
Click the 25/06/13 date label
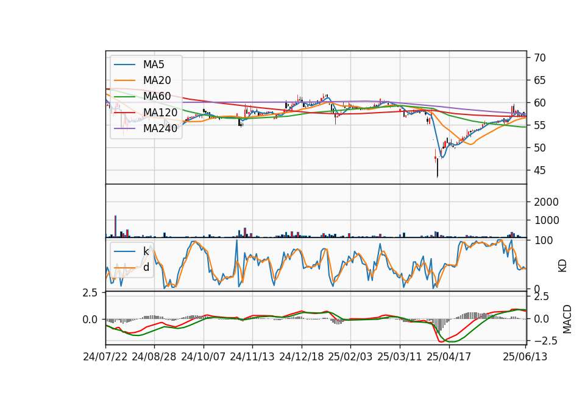click(525, 357)
